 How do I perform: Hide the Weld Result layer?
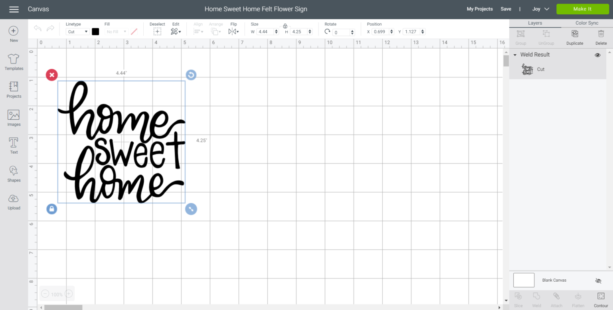click(x=597, y=55)
